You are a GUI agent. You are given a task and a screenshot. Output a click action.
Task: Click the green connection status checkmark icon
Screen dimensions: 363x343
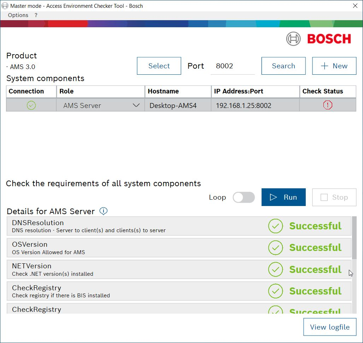(x=31, y=105)
